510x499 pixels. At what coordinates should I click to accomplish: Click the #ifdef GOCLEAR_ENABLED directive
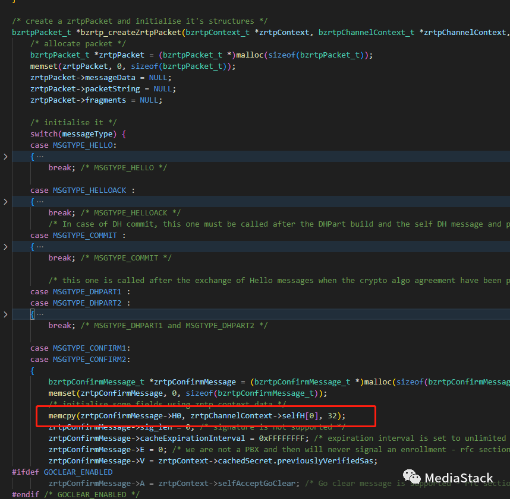tap(62, 472)
